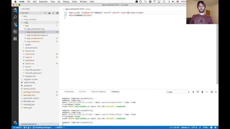Open app.module.ts file
This screenshot has width=230, height=129.
[33, 42]
